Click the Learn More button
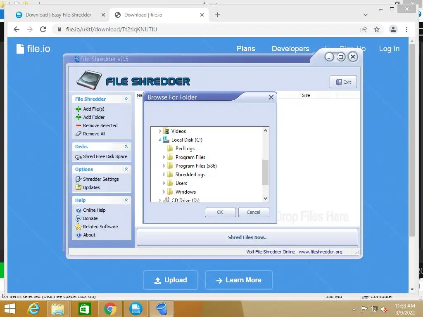This screenshot has width=423, height=317. [239, 280]
